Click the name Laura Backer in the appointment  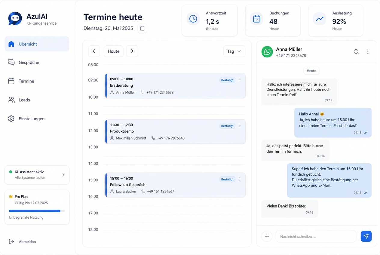click(x=126, y=191)
